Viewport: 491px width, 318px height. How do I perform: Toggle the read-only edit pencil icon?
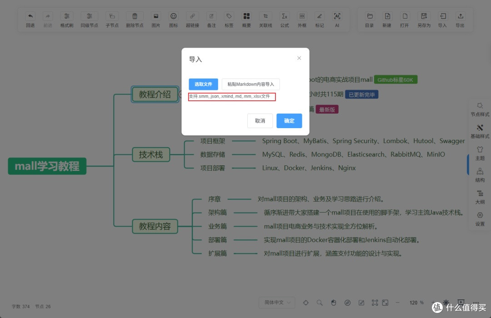(x=361, y=303)
